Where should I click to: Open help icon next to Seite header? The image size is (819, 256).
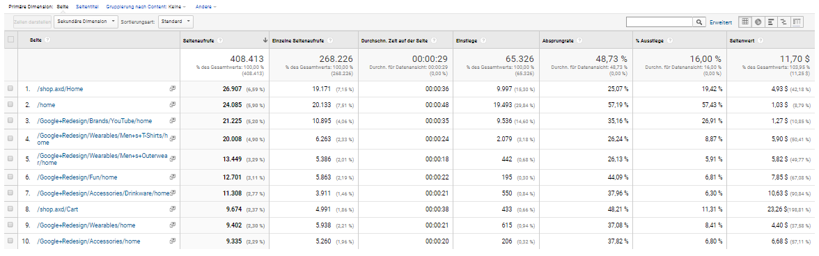[x=47, y=40]
